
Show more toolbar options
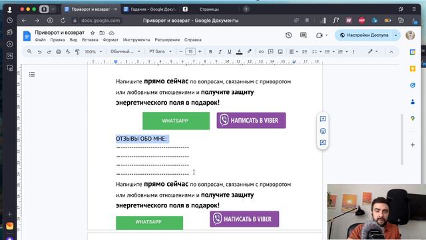pos(353,52)
